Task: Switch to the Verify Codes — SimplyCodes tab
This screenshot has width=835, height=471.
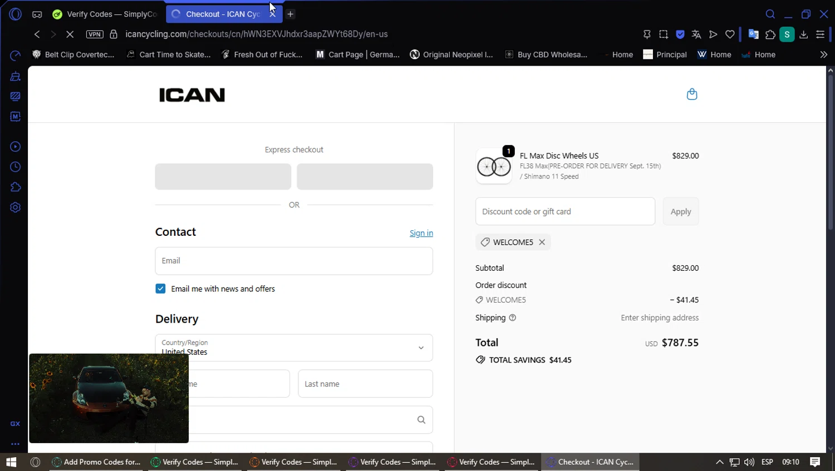Action: pyautogui.click(x=105, y=14)
